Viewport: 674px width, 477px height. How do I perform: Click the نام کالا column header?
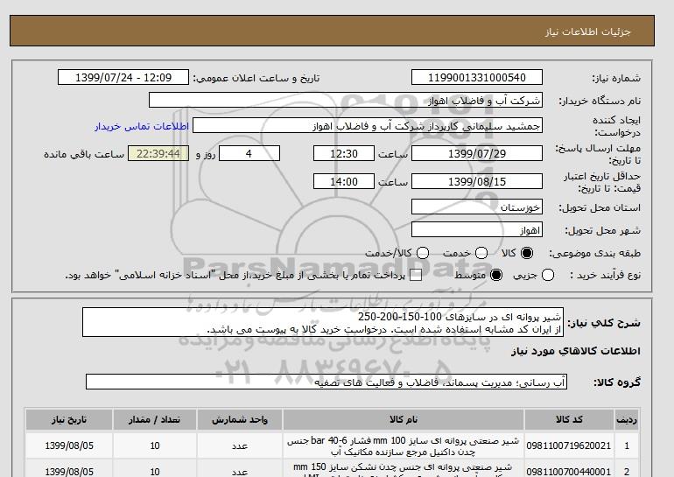[404, 419]
